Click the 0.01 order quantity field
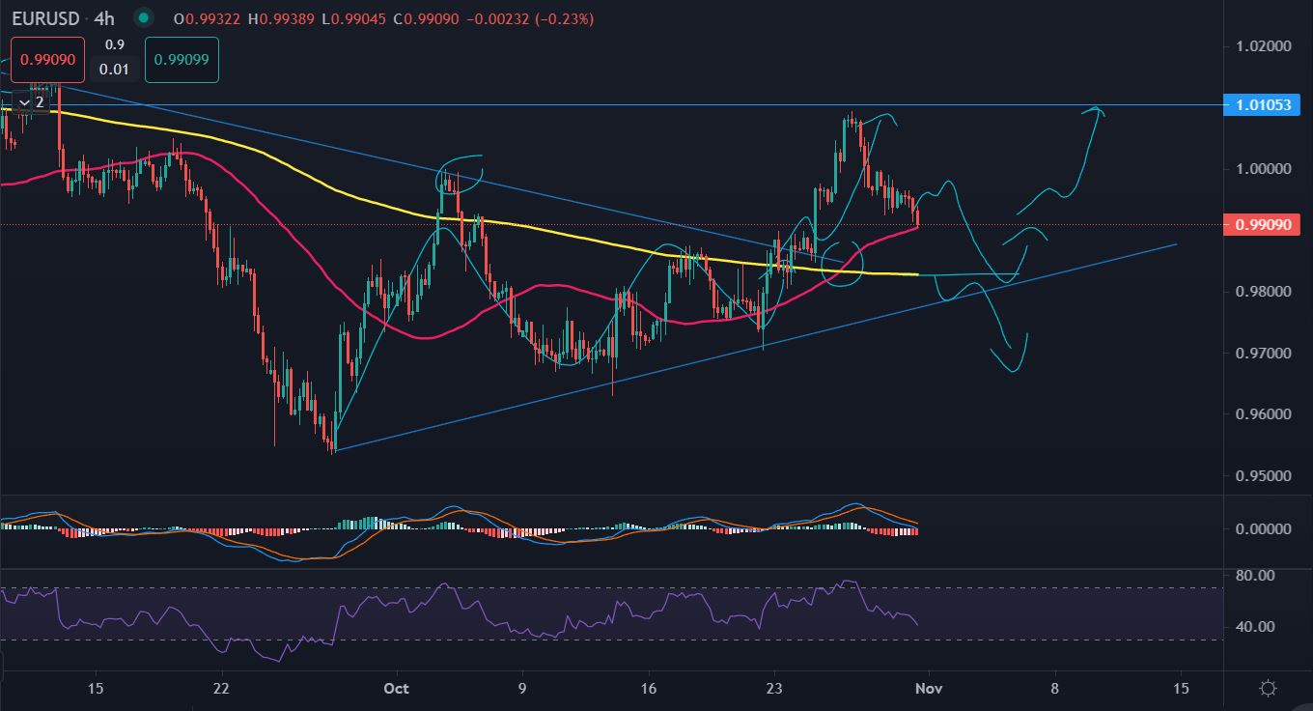The image size is (1313, 711). point(114,69)
